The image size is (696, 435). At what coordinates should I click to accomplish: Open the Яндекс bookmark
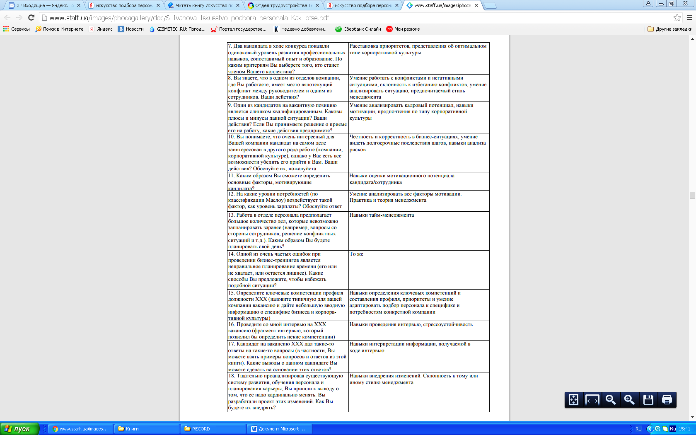click(101, 29)
